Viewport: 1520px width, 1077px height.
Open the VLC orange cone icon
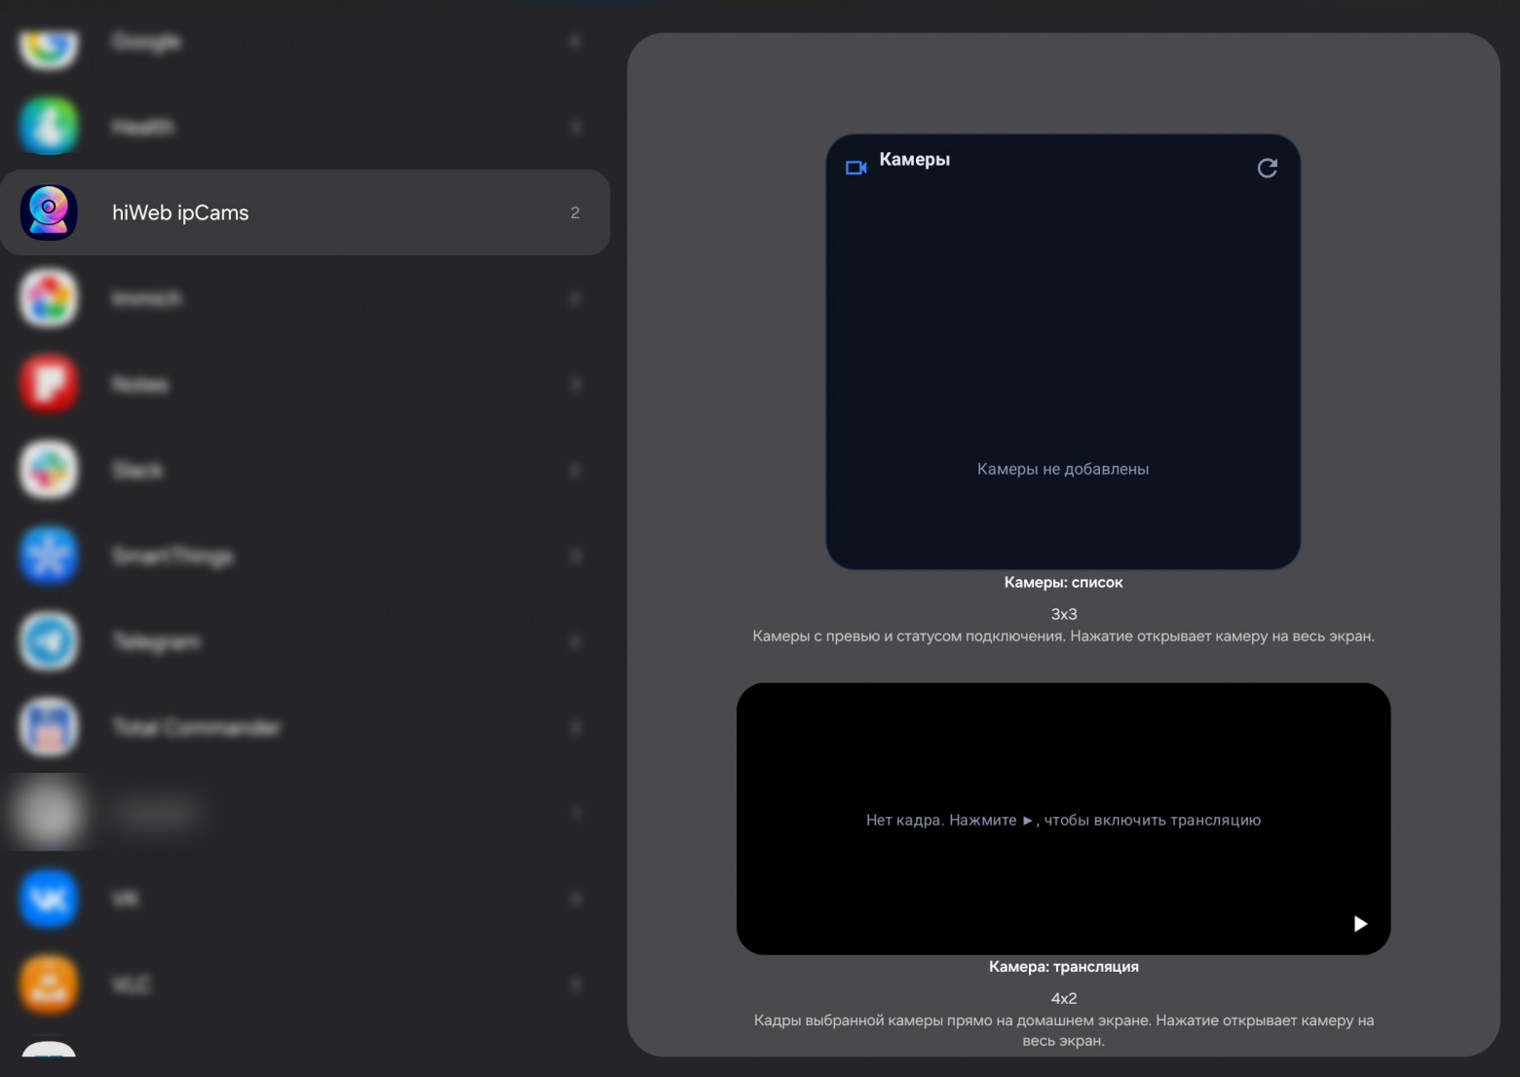49,984
